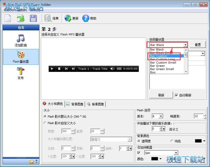Click scroll up arrow of player list
Viewport: 210px width, 167px height.
coord(186,50)
